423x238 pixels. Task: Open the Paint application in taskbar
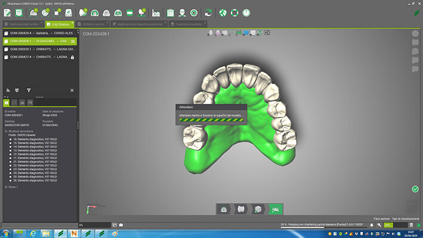coord(115,234)
